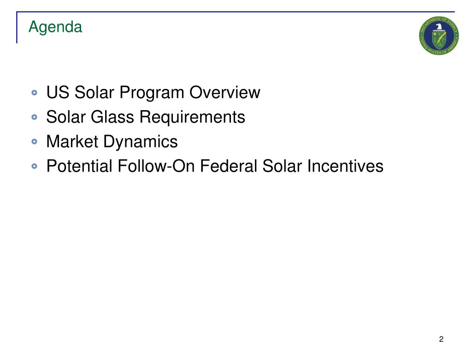This screenshot has height=354, width=472.
Task: Click the word Potential in fourth bullet
Action: [79, 166]
